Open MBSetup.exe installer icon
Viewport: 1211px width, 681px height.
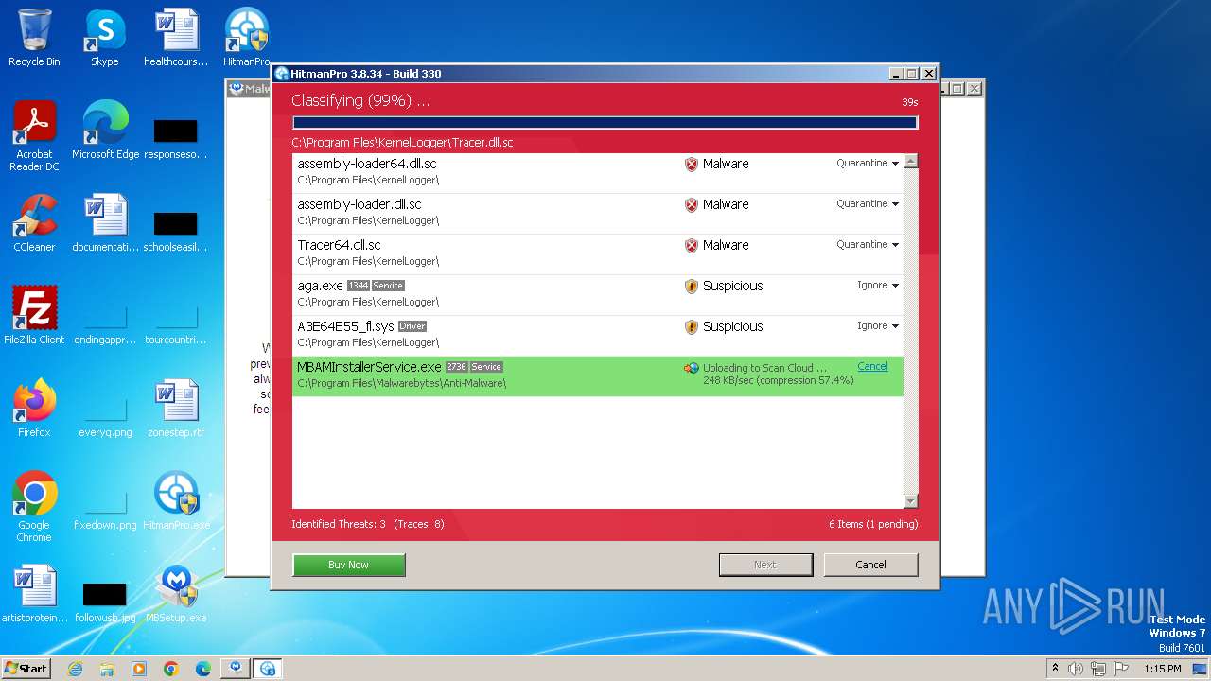pos(176,594)
